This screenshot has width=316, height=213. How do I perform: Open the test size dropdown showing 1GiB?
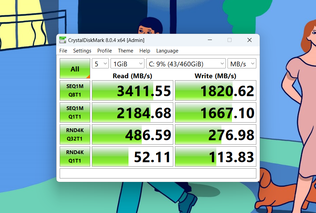(127, 64)
